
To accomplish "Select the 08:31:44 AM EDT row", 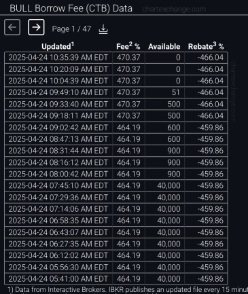I will click(x=116, y=151).
